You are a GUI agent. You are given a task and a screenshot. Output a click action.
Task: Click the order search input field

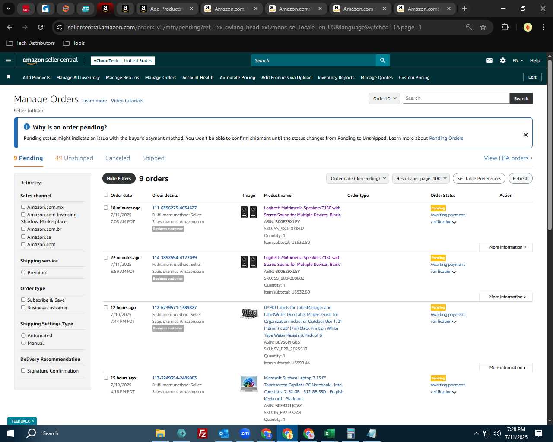[x=456, y=98]
